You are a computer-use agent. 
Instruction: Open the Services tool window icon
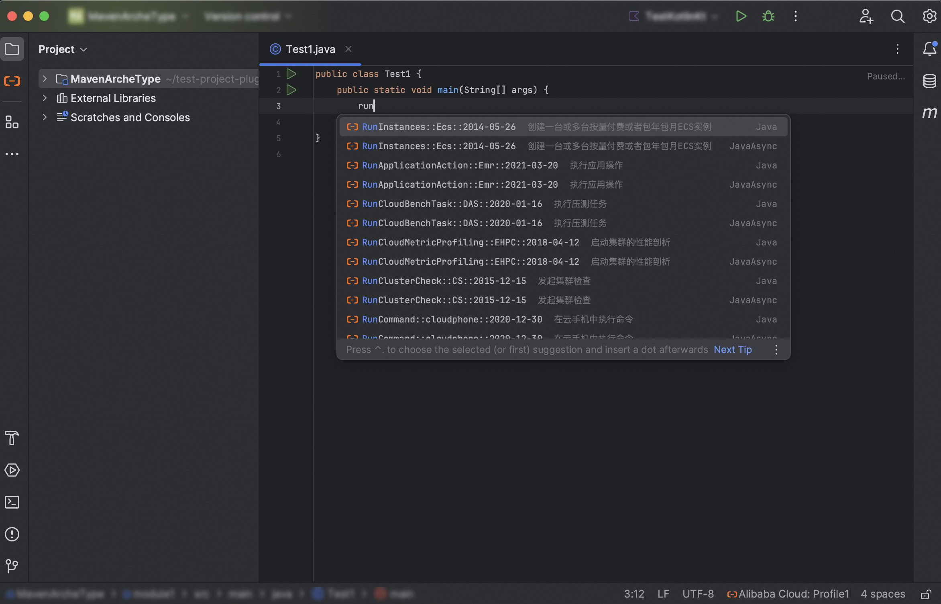pyautogui.click(x=12, y=470)
